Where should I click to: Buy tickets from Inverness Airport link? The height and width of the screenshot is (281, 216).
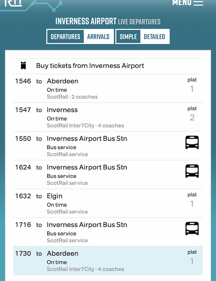pos(90,66)
